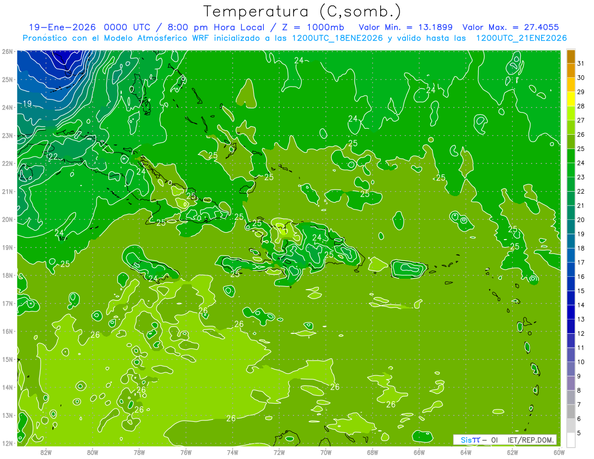594x459 pixels.
Task: Select the '1200UTC_21ENE2026' valid-until text
Action: (x=521, y=38)
